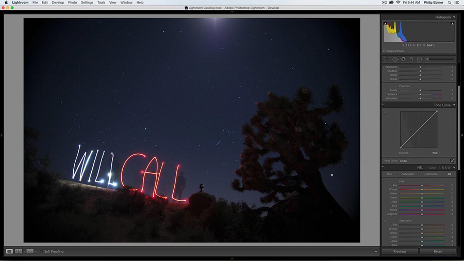Open the Develop menu
The image size is (464, 261).
tap(58, 3)
